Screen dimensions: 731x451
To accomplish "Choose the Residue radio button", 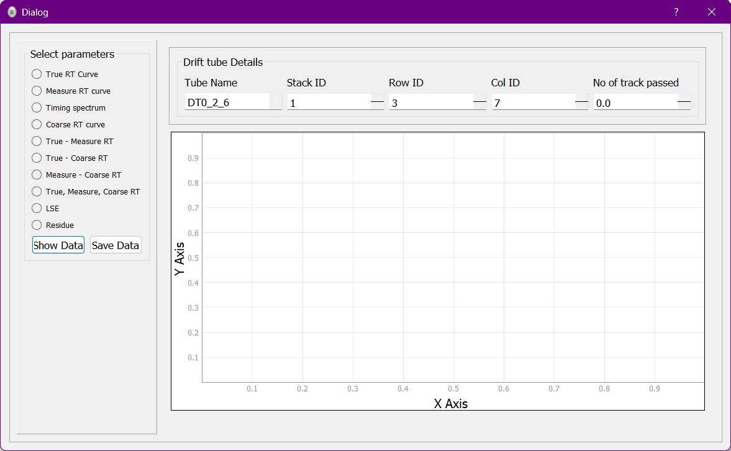I will coord(53,225).
